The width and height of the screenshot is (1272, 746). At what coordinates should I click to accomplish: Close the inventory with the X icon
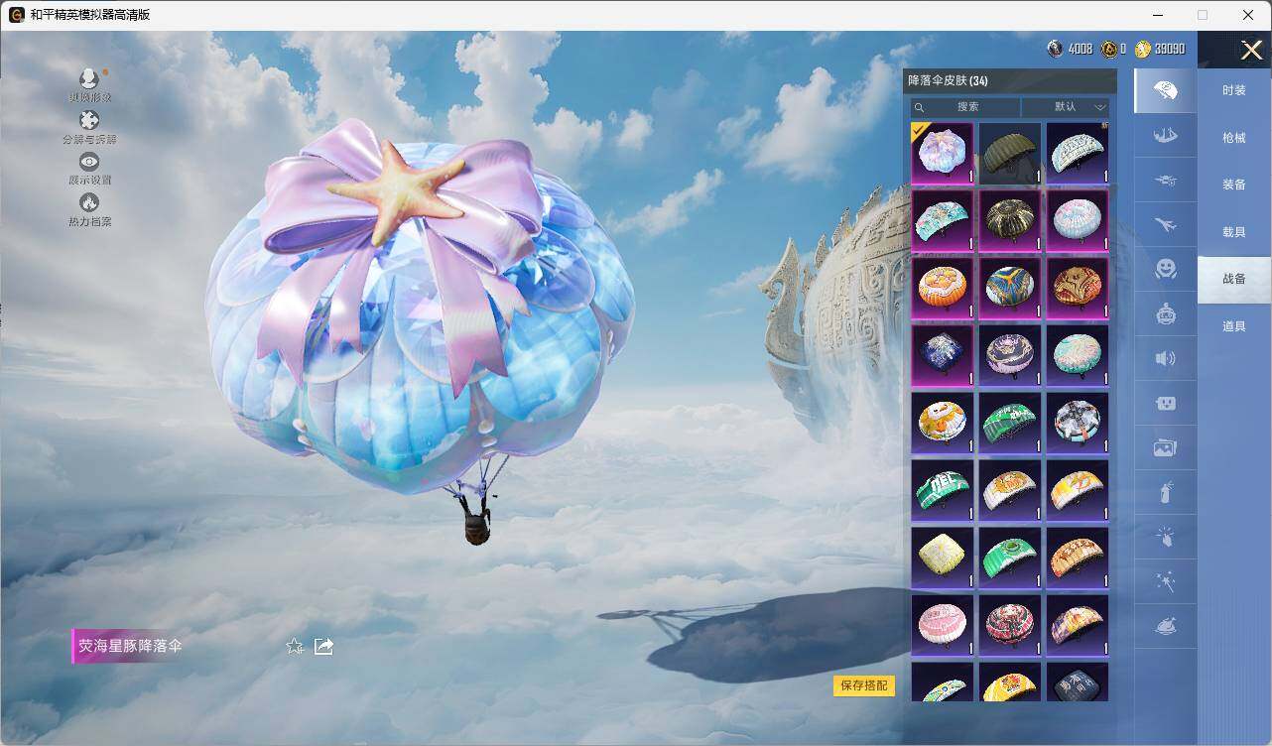1251,50
